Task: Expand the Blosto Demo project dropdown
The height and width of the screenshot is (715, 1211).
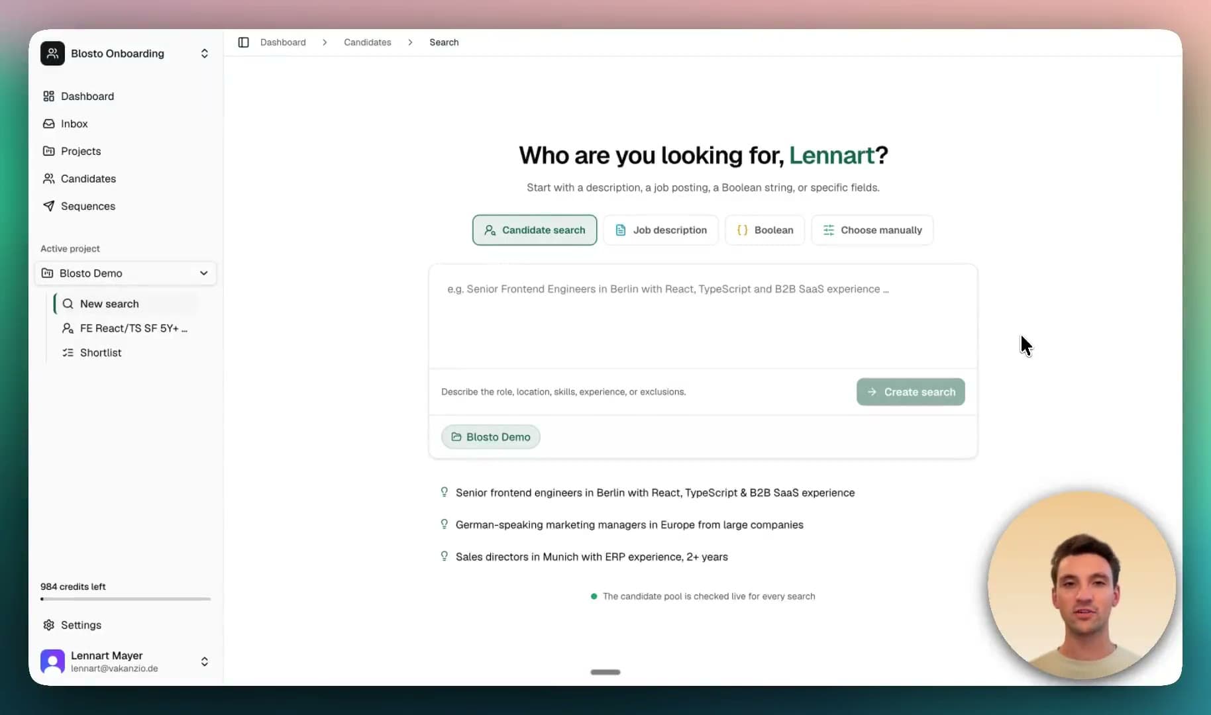Action: click(125, 273)
